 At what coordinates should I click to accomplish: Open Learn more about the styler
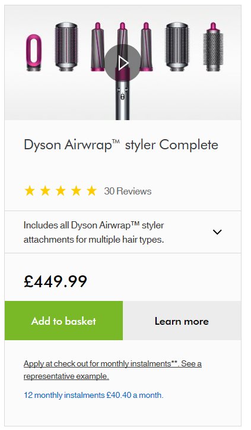182,321
